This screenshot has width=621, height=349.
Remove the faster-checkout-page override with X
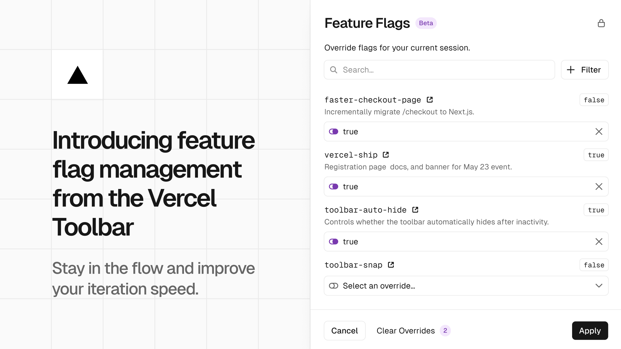tap(599, 132)
